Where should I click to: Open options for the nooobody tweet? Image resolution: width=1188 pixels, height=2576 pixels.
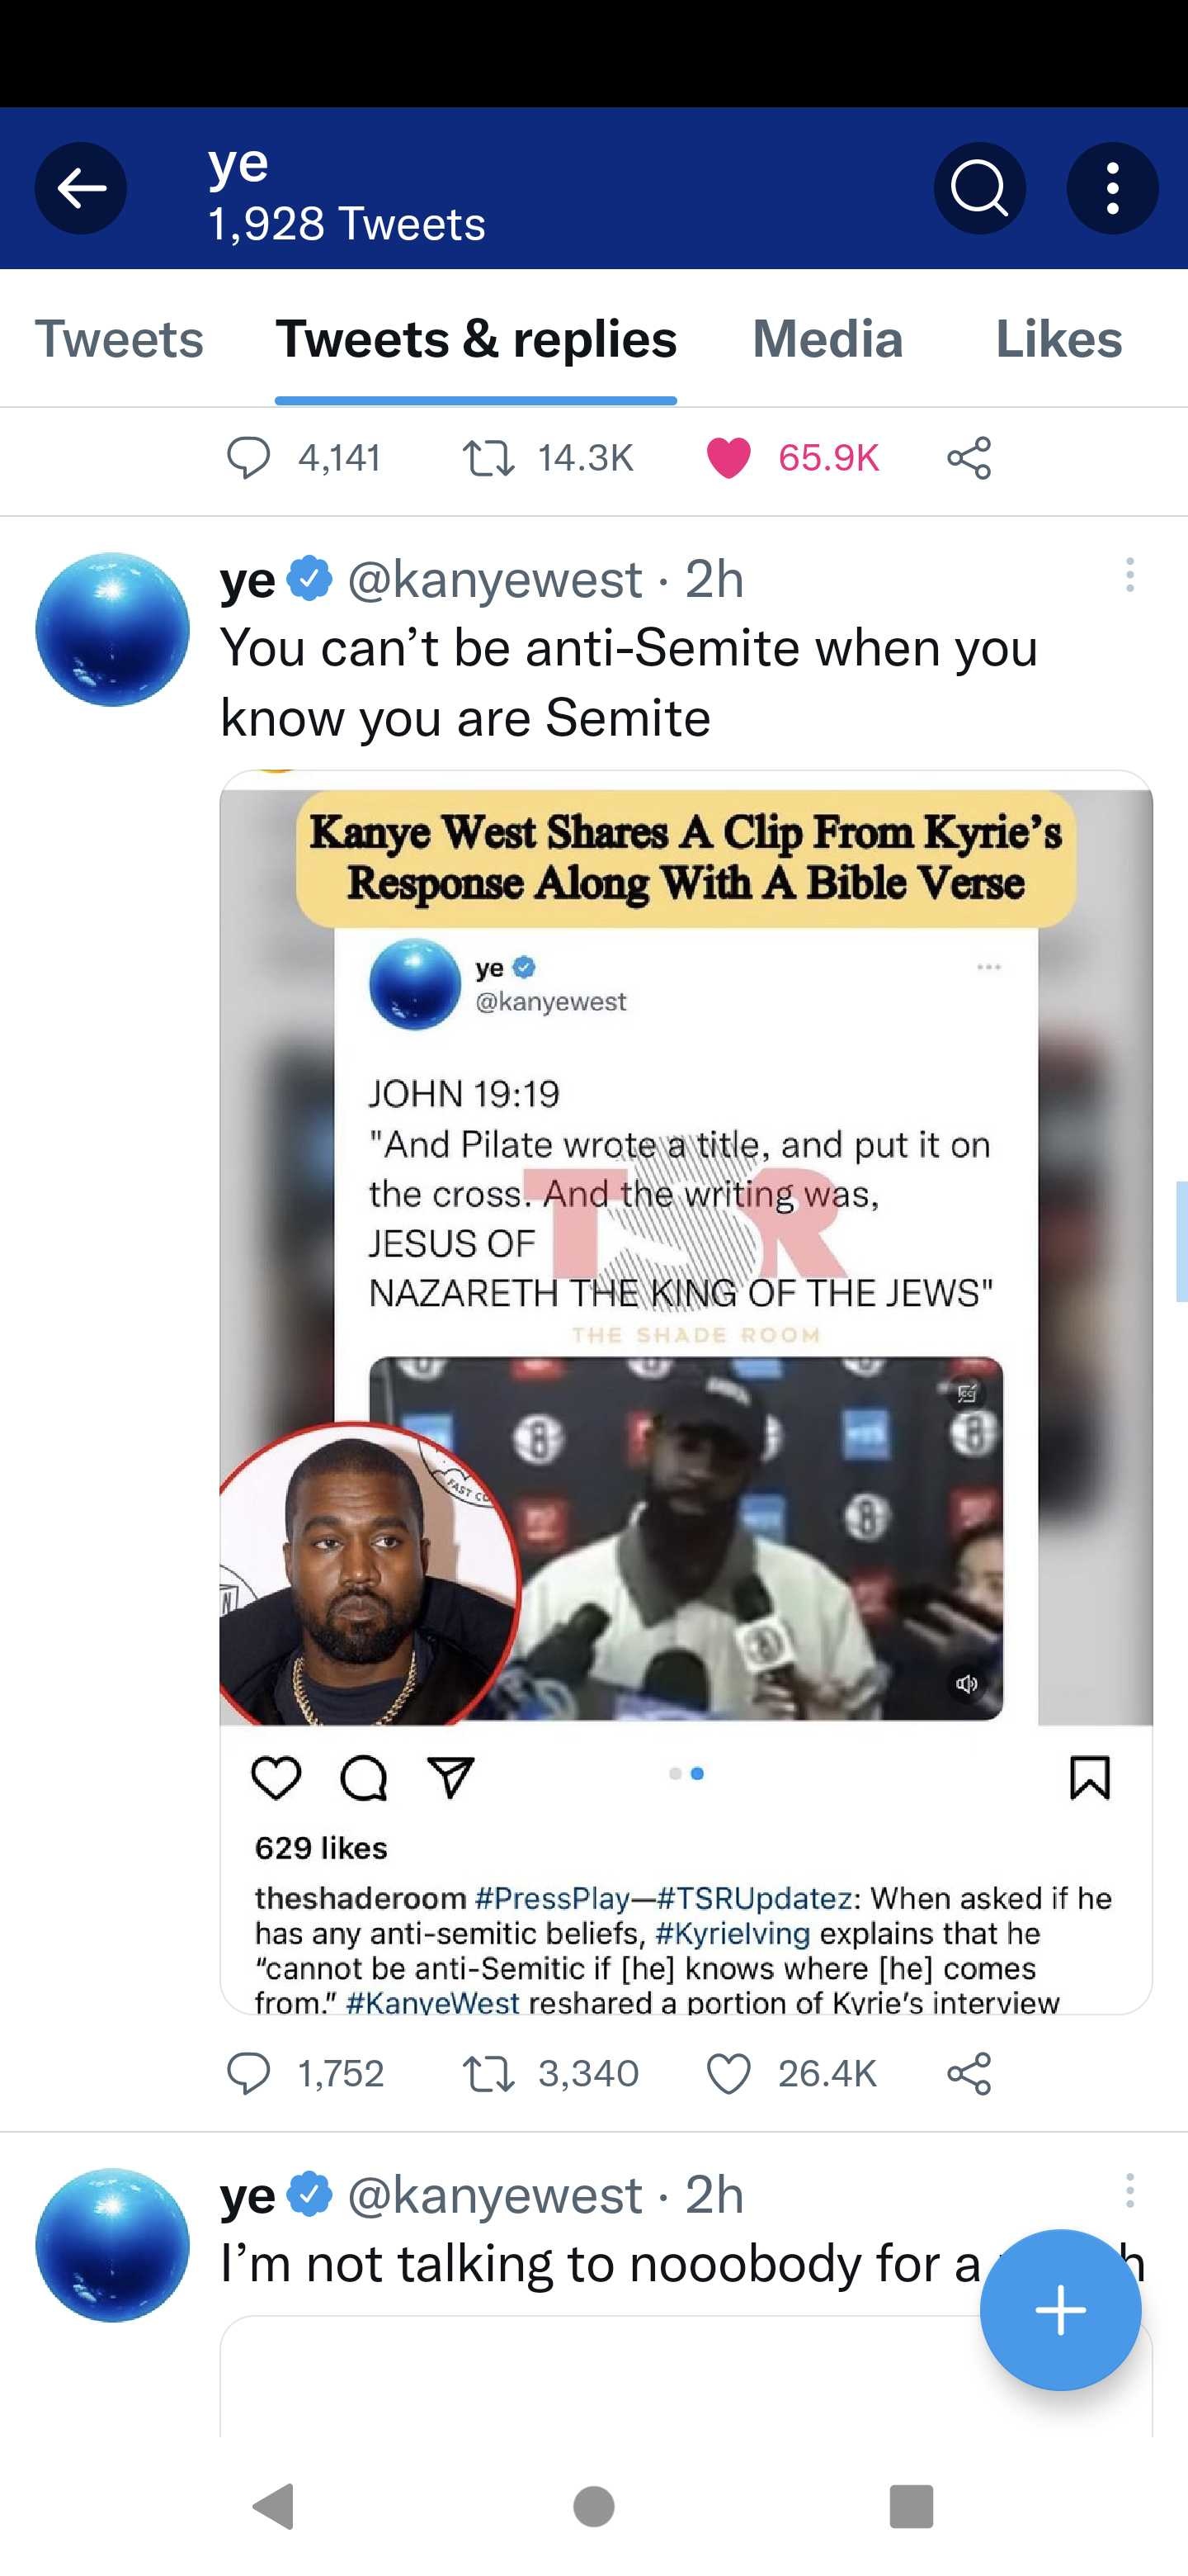pyautogui.click(x=1130, y=2190)
